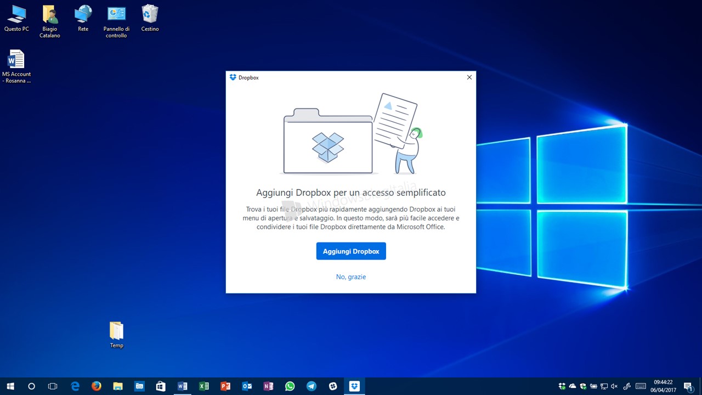Viewport: 702px width, 395px height.
Task: Open the network status tray icon
Action: pyautogui.click(x=604, y=386)
